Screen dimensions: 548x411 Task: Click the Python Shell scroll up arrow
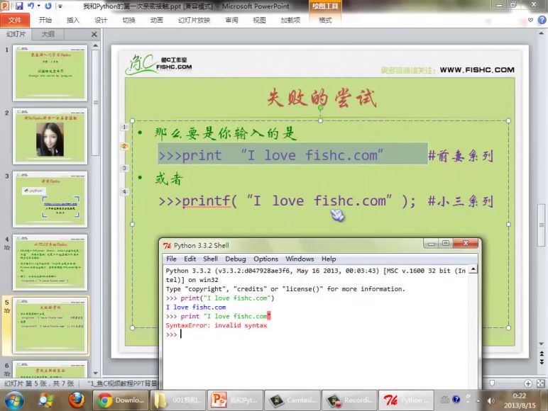(x=473, y=269)
